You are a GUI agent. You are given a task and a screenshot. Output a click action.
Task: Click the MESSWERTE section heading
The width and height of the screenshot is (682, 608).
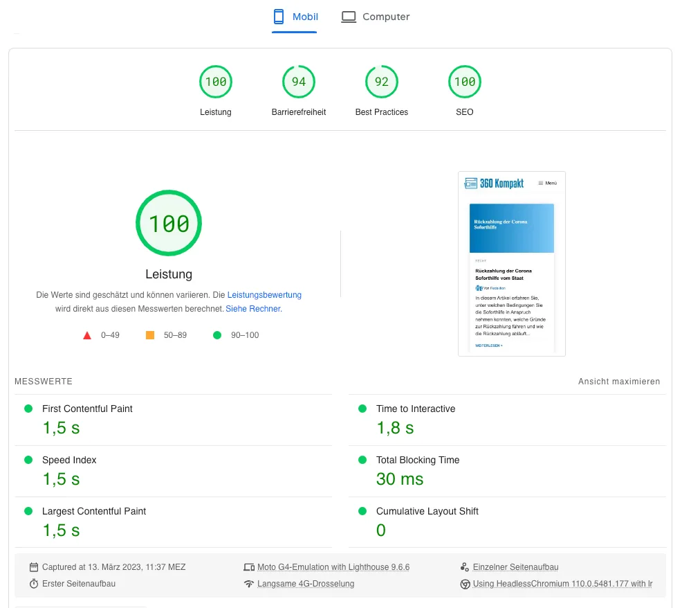[44, 382]
